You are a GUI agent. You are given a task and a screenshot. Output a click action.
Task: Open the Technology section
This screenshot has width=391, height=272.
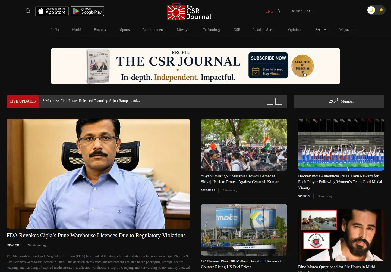pyautogui.click(x=212, y=30)
